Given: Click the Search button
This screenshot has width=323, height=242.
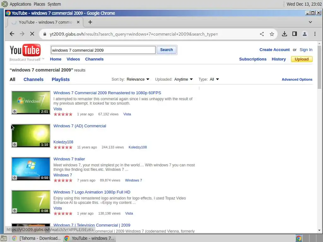Looking at the screenshot, I should click(x=167, y=50).
